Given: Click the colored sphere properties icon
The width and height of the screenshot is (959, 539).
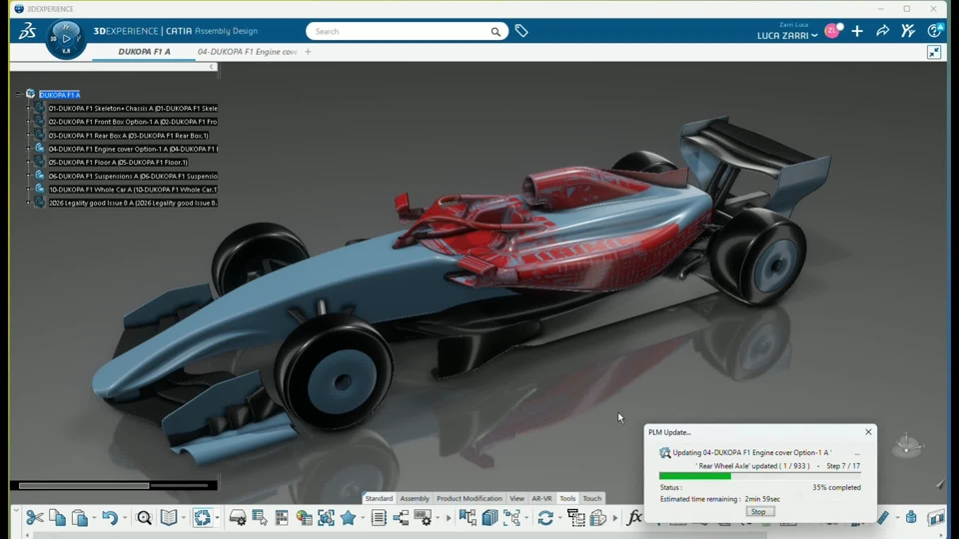Looking at the screenshot, I should coord(304,518).
